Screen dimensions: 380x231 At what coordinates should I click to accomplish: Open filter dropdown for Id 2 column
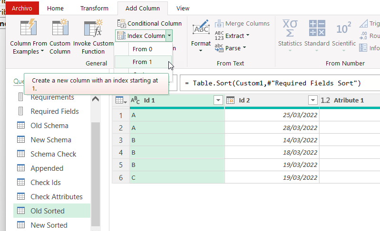tap(313, 100)
